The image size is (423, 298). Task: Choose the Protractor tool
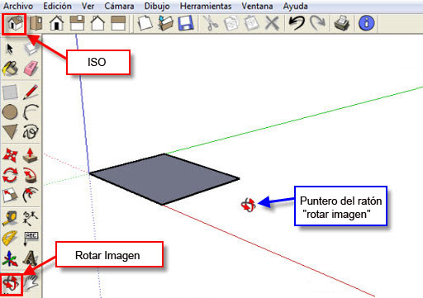click(x=10, y=238)
